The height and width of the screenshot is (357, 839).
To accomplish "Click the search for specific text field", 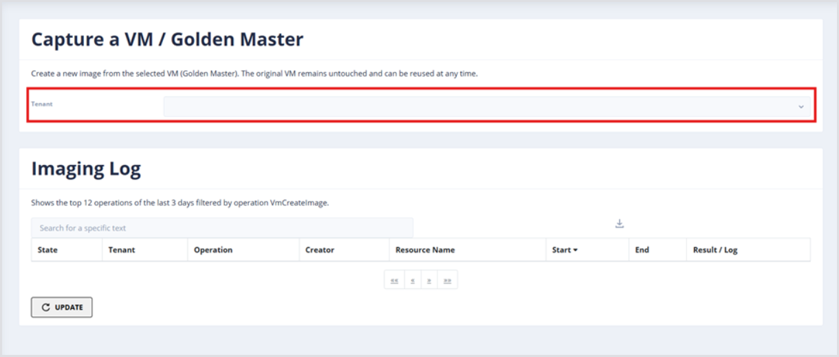I will point(221,228).
